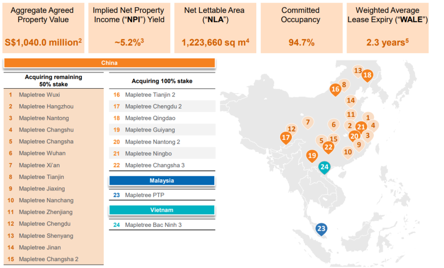Click Acquiring 100% stake heading
The width and height of the screenshot is (444, 268).
[x=162, y=81]
